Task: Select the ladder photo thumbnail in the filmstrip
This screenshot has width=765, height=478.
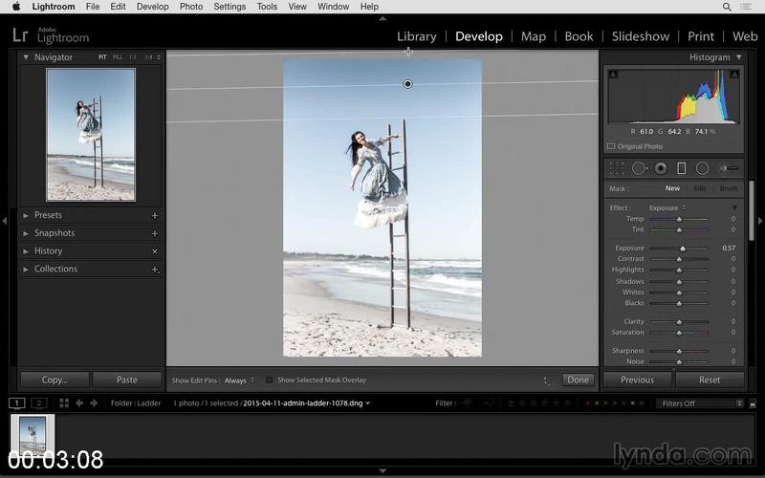Action: point(33,435)
